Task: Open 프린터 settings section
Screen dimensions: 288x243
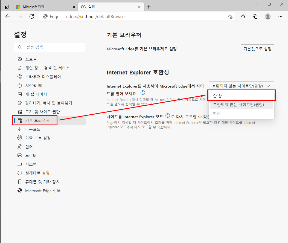Action: 50,155
